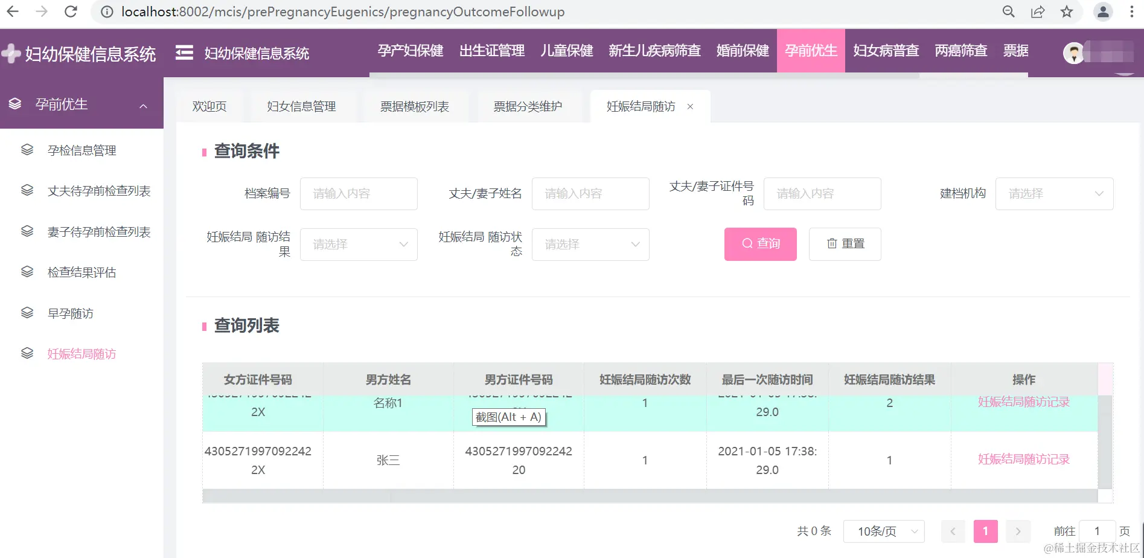The image size is (1144, 558).
Task: Select the 孕前优生 top menu
Action: [x=811, y=51]
